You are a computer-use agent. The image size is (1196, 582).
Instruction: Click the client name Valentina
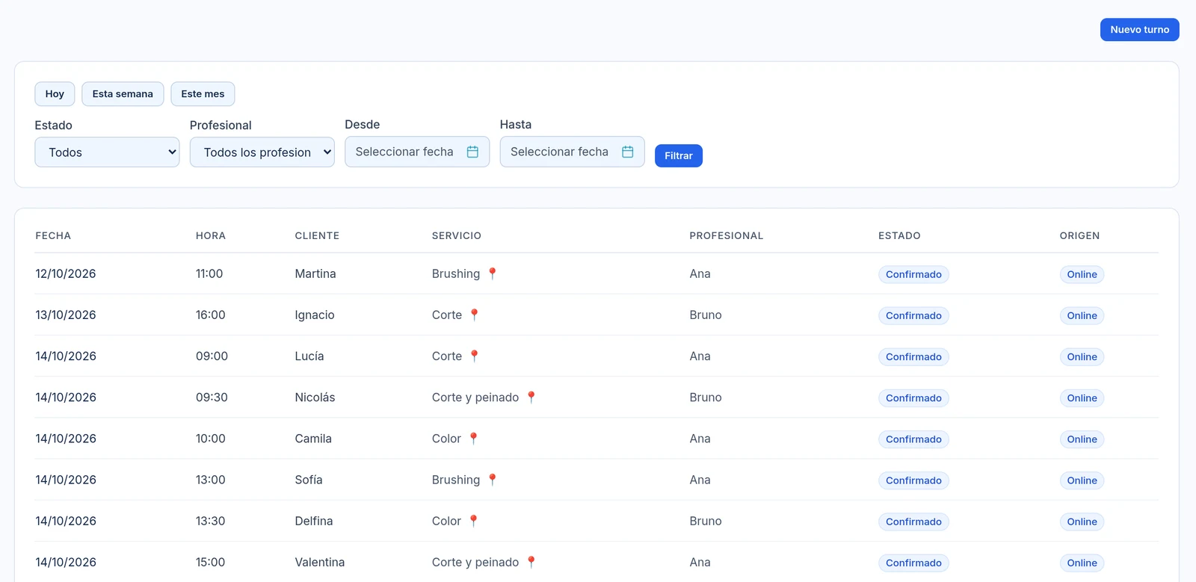(320, 562)
